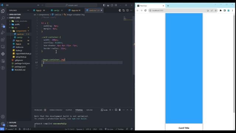Open the new terminal launch profile dropdown

coord(112,110)
